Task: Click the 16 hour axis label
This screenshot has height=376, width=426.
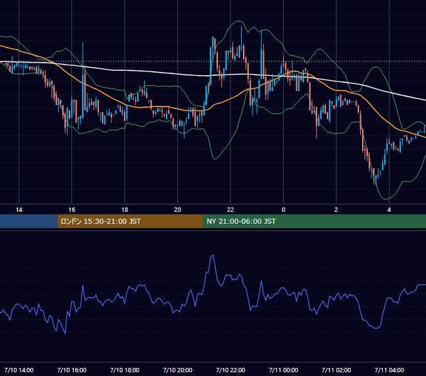Action: click(x=71, y=210)
